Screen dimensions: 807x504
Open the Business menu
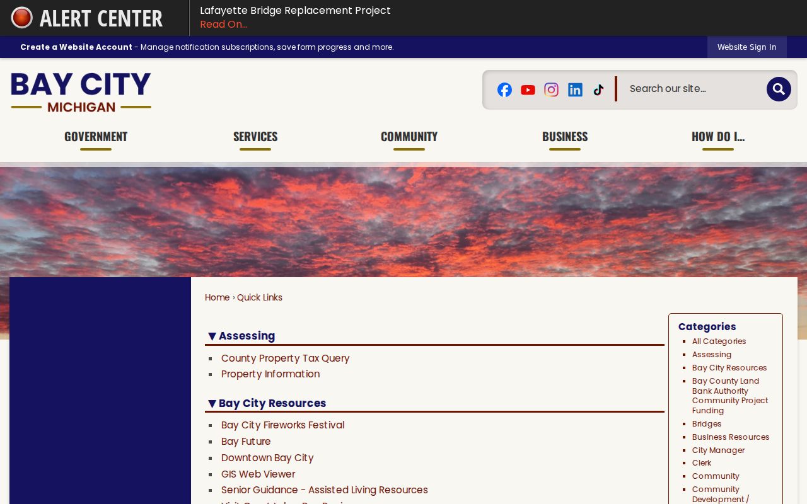pyautogui.click(x=565, y=137)
